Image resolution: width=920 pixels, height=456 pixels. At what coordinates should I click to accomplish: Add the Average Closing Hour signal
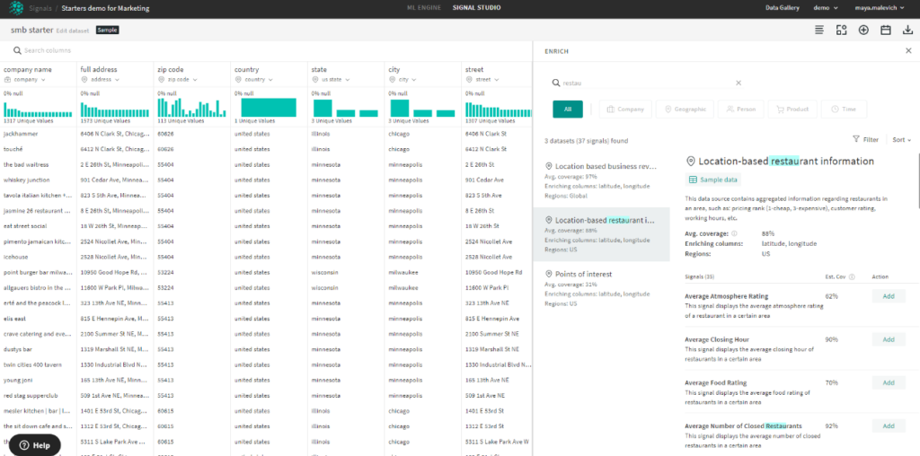889,339
